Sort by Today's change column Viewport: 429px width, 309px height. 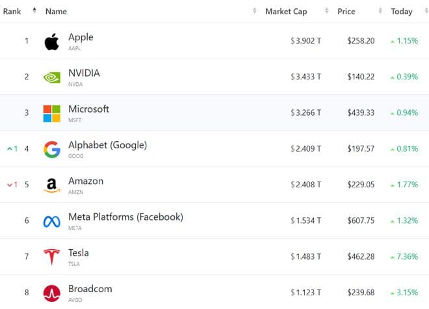pos(401,12)
